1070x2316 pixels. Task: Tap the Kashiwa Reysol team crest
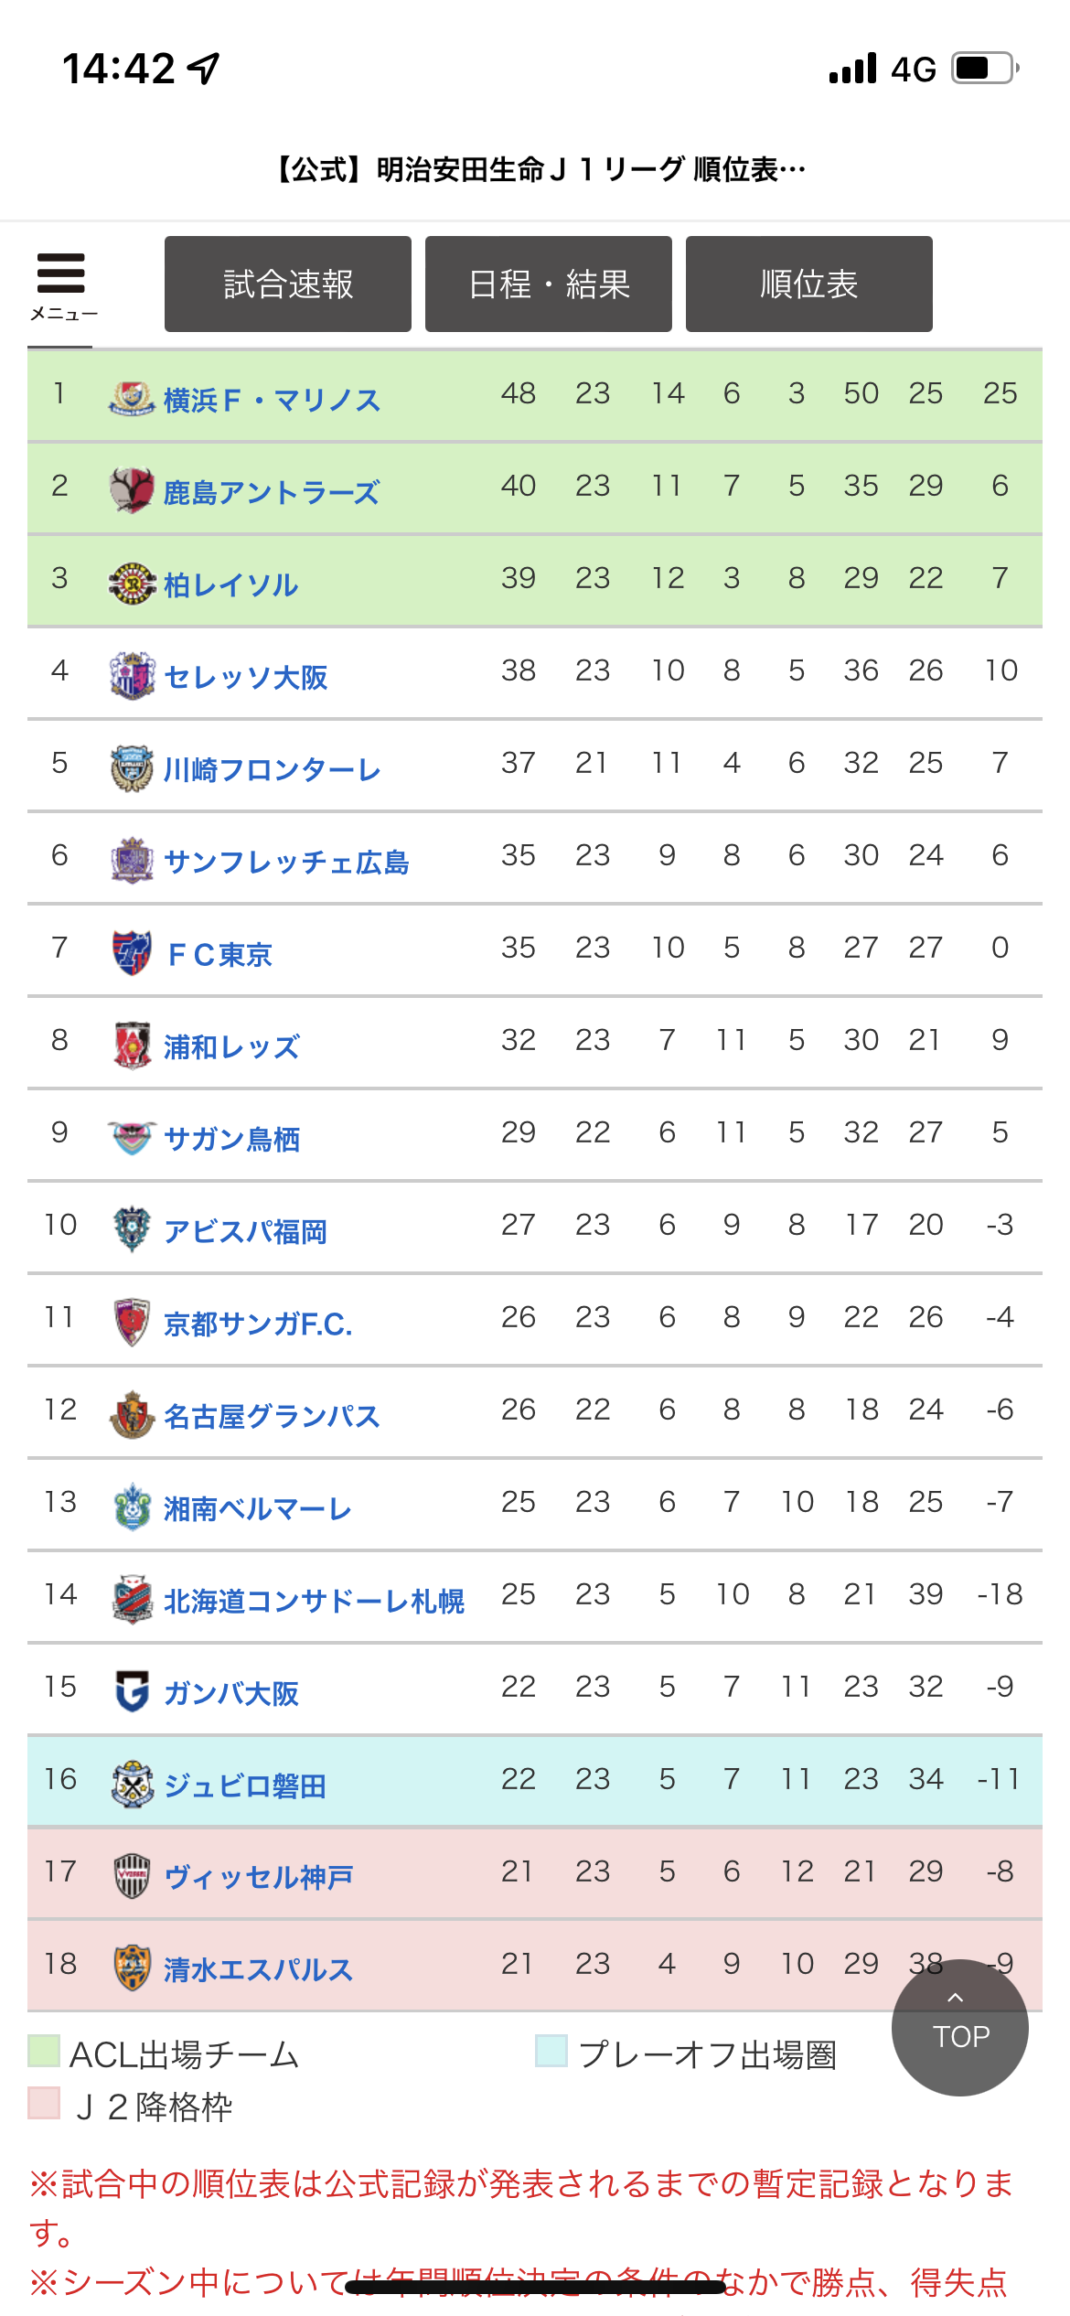coord(132,584)
